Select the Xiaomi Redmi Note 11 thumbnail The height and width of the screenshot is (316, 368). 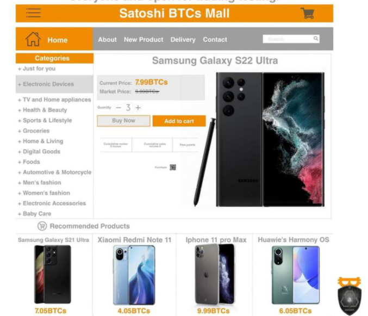coord(134,275)
